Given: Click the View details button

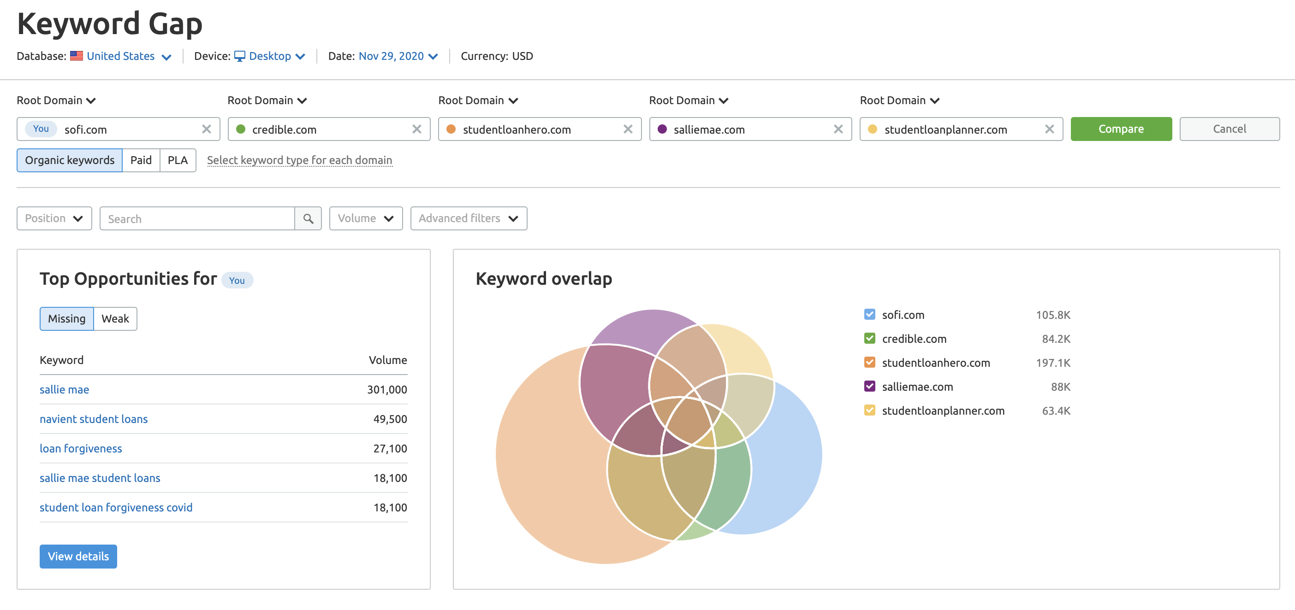Looking at the screenshot, I should pyautogui.click(x=78, y=556).
